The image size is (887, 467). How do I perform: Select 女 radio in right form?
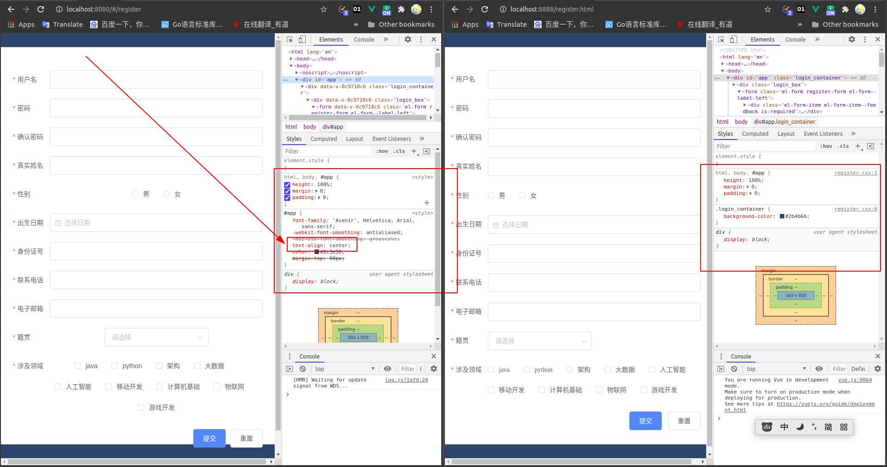(523, 195)
